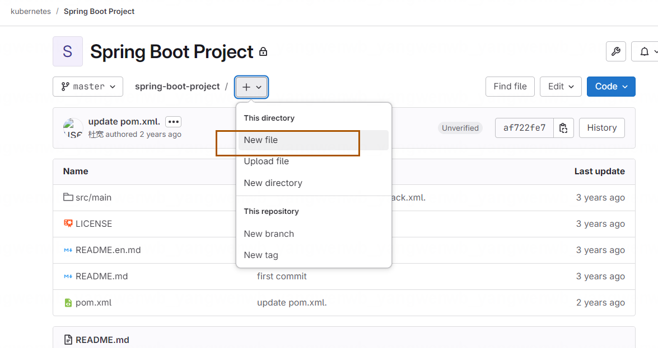The image size is (658, 348).
Task: Click the Find file button
Action: coord(510,86)
